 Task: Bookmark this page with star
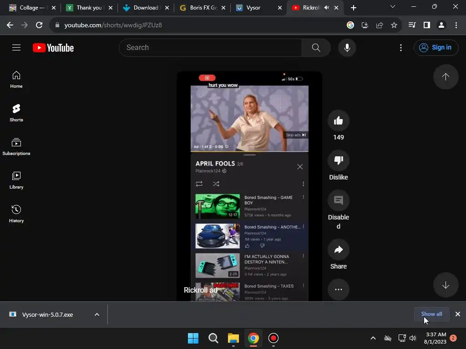coord(394,25)
